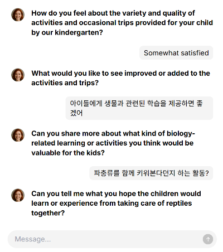This screenshot has height=252, width=223.
Task: Select the 'Somewhat satisfied' reply bubble
Action: pos(176,53)
